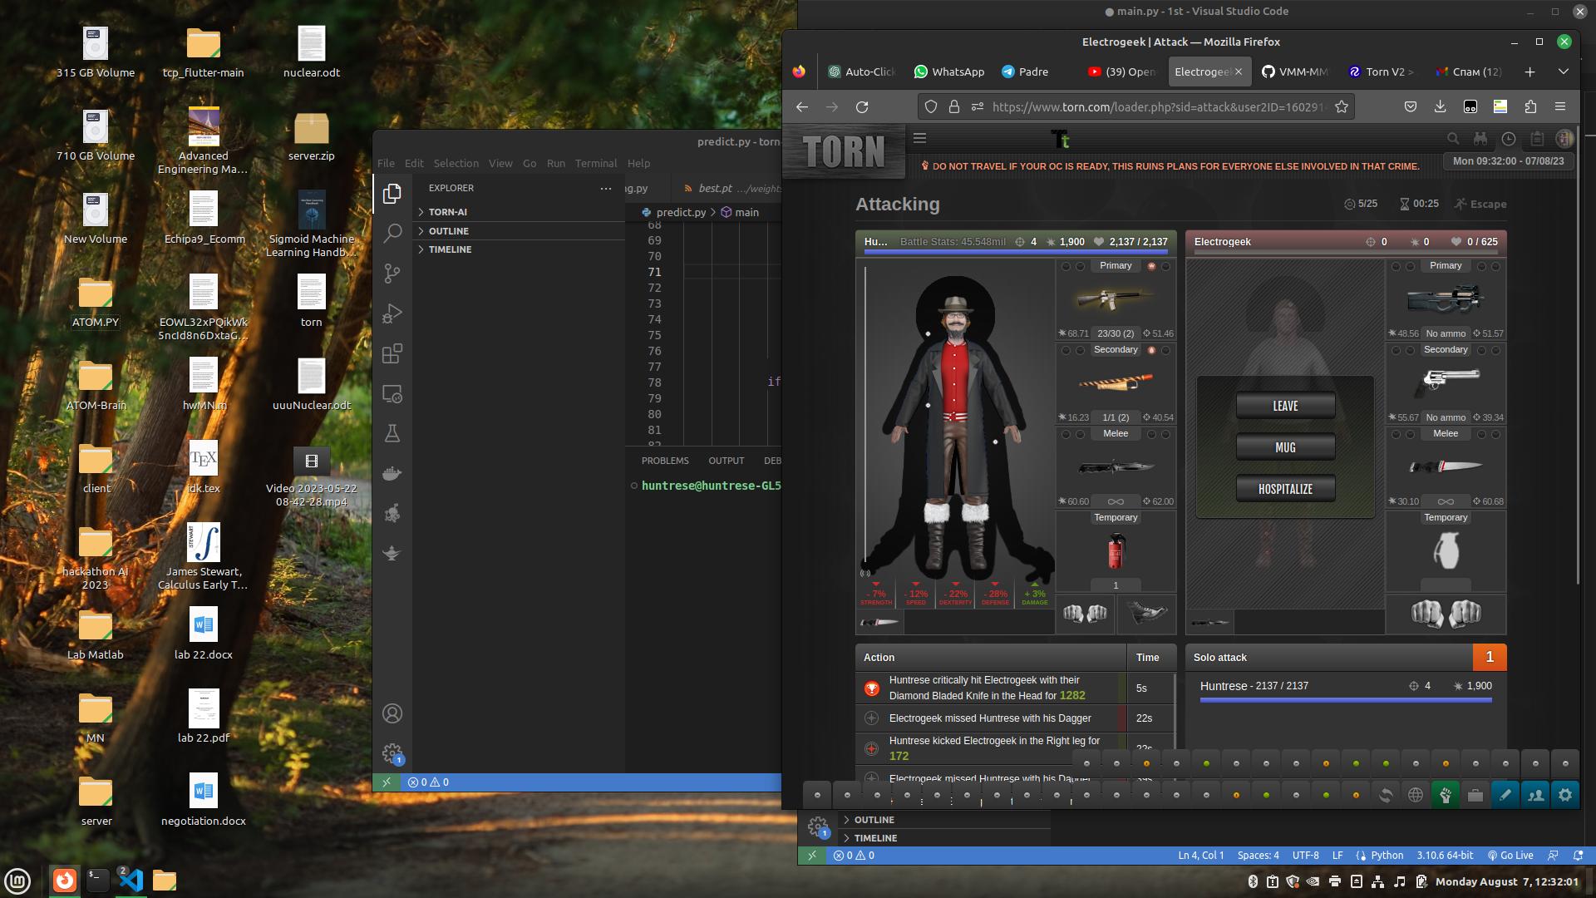1596x898 pixels.
Task: Toggle red bonus indicator on Huntrese's Secondary weapon
Action: [1151, 350]
